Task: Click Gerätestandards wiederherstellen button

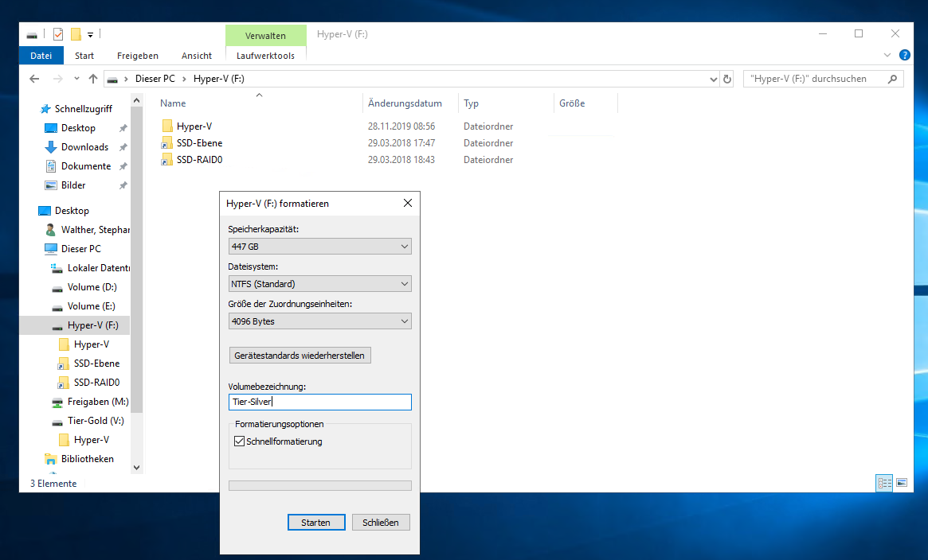Action: coord(300,356)
